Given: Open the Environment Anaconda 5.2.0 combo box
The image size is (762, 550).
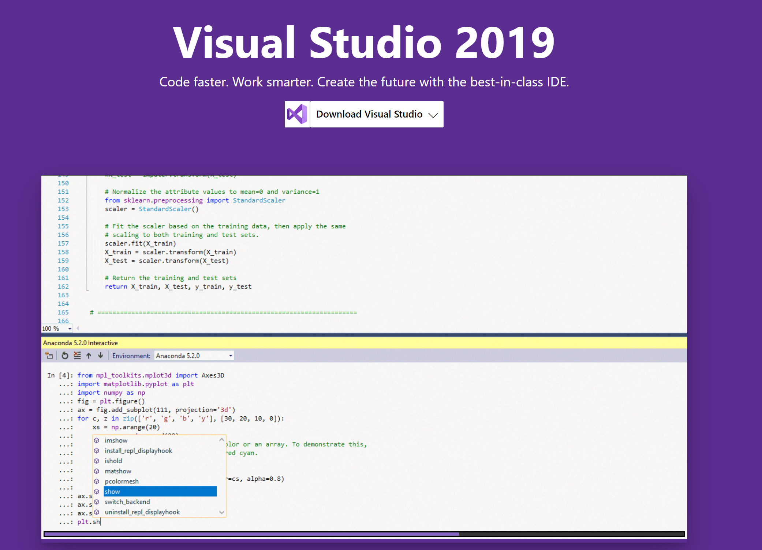Looking at the screenshot, I should pos(194,356).
